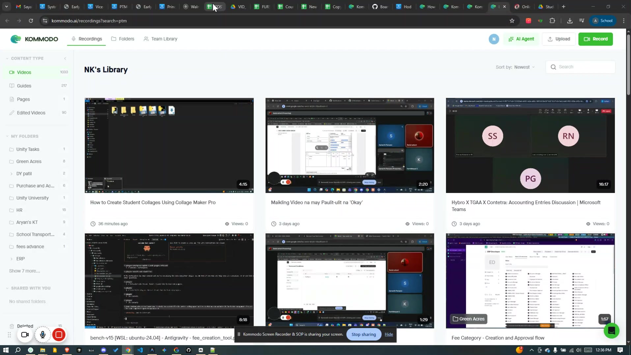Open the Collage Maker Pro video thumbnail

pos(169,145)
